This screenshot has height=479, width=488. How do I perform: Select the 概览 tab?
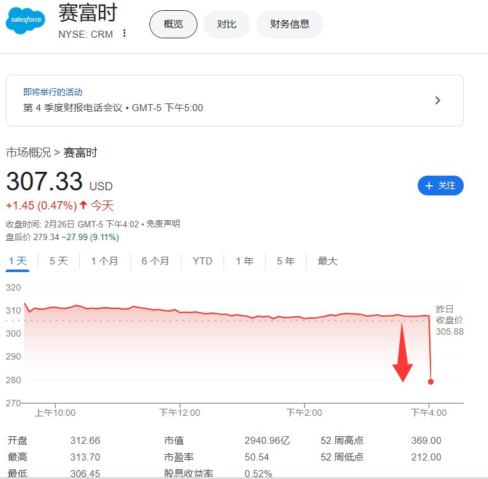(173, 24)
